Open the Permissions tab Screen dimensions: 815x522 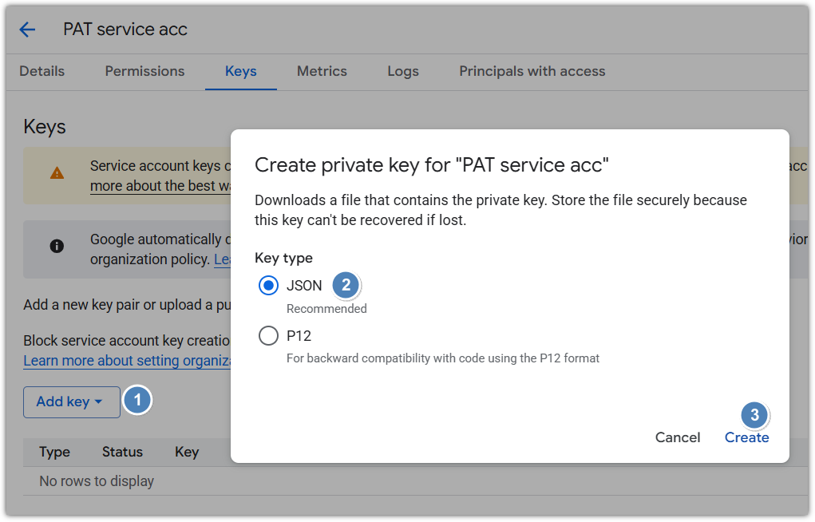click(144, 71)
